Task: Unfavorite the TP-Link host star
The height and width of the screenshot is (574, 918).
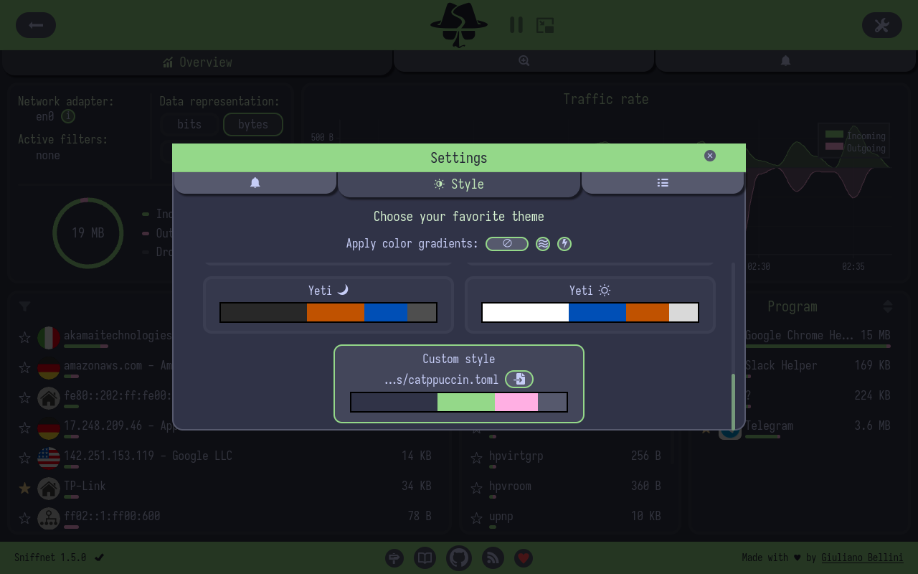Action: [24, 488]
